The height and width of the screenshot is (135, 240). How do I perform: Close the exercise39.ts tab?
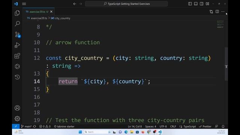tap(51, 12)
